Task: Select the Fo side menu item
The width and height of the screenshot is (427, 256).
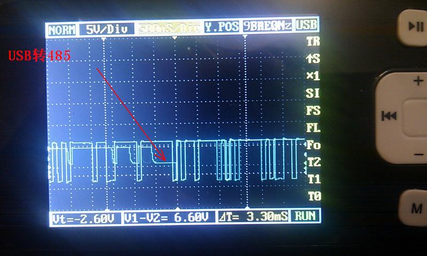Action: pyautogui.click(x=313, y=145)
